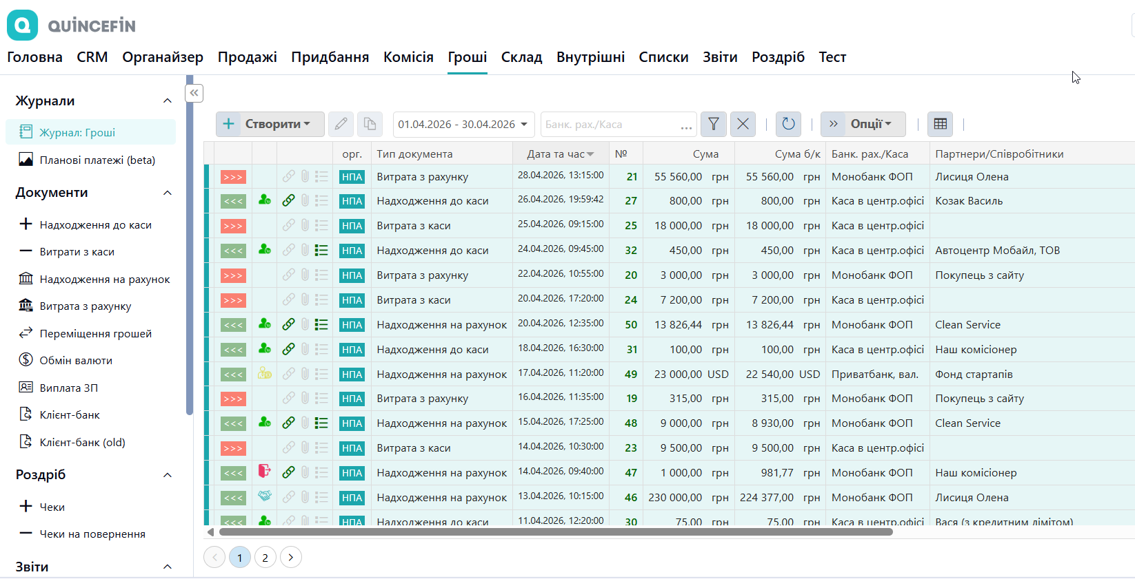This screenshot has height=579, width=1135.
Task: Open the CRM menu
Action: 92,57
